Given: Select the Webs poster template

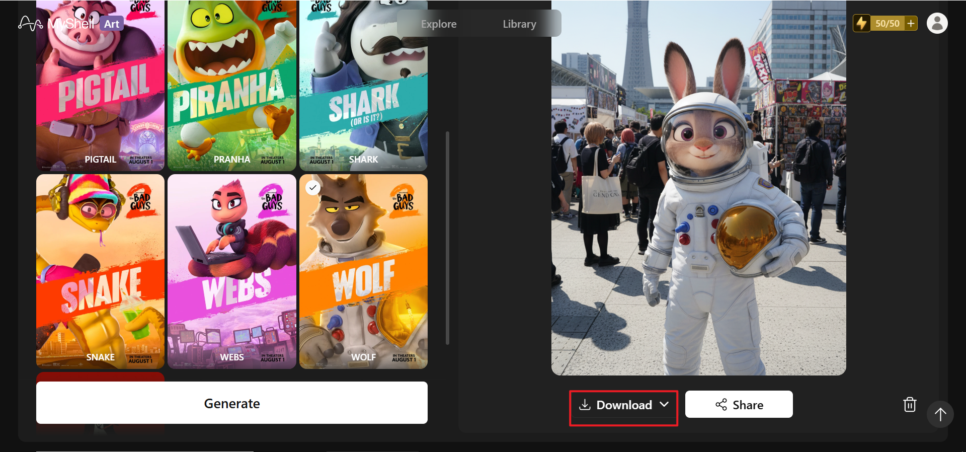Looking at the screenshot, I should [x=232, y=272].
